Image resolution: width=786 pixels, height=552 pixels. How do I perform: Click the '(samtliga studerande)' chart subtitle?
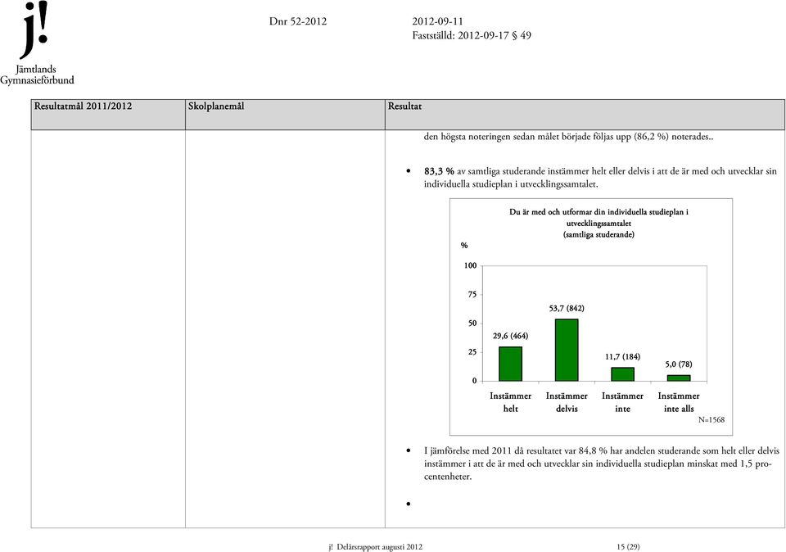point(599,234)
